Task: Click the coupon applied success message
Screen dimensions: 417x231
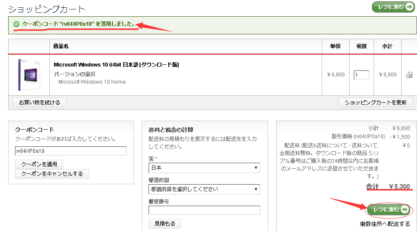Action: click(79, 24)
